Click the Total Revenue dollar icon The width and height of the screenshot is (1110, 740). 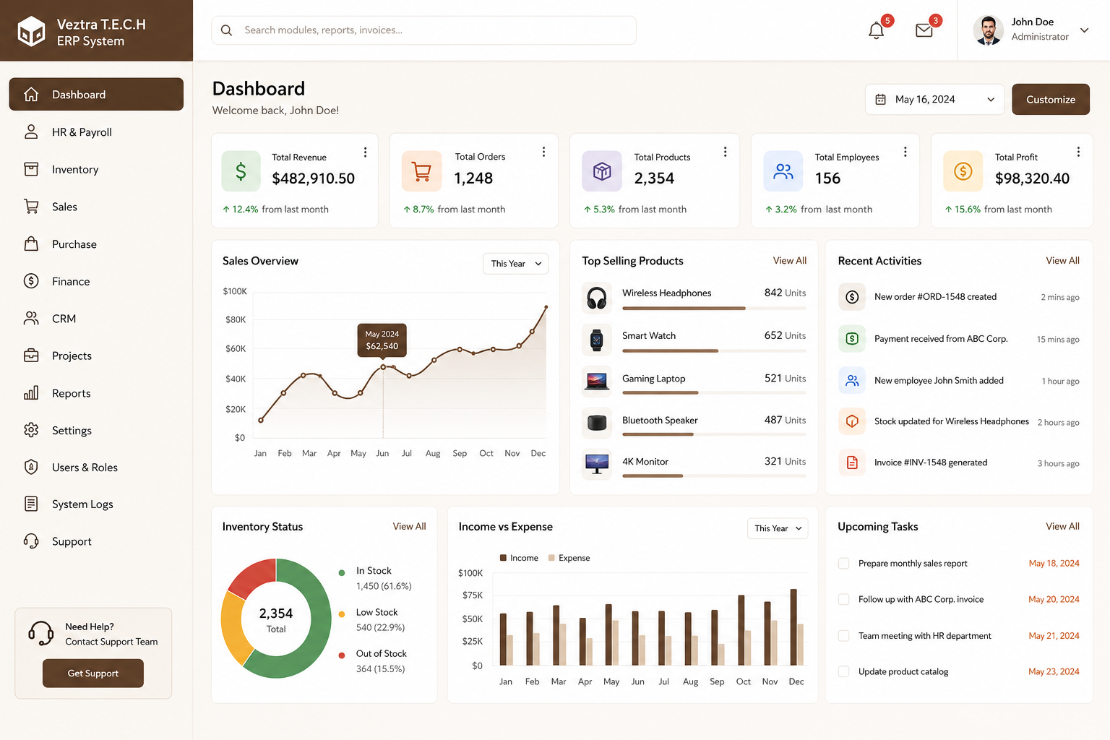(x=241, y=171)
